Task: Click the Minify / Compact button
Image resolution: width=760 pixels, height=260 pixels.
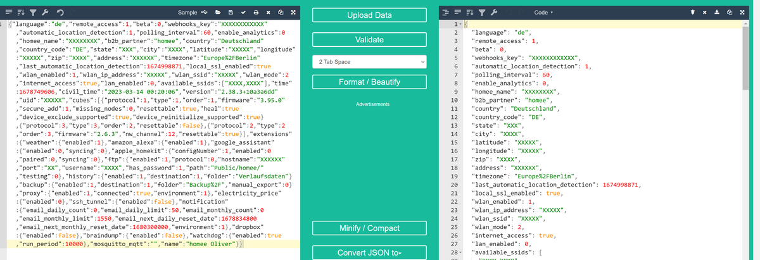Action: (x=370, y=228)
